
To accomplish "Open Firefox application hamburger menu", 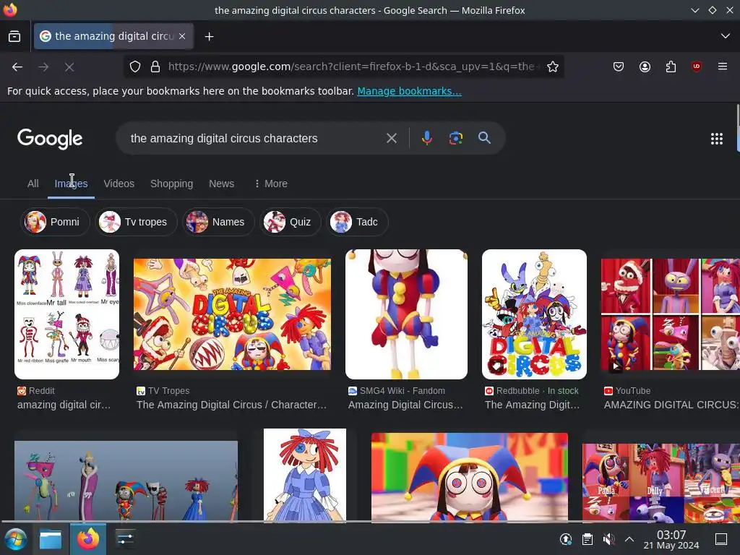I will (723, 66).
